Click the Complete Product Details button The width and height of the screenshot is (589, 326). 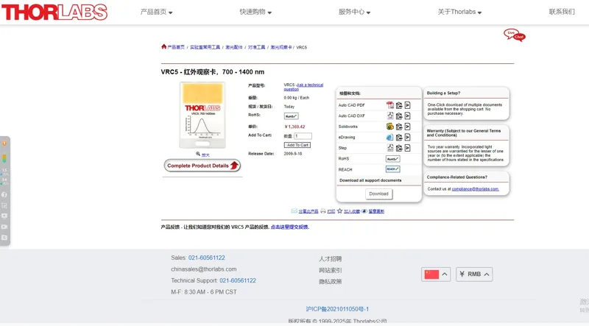[x=202, y=166]
